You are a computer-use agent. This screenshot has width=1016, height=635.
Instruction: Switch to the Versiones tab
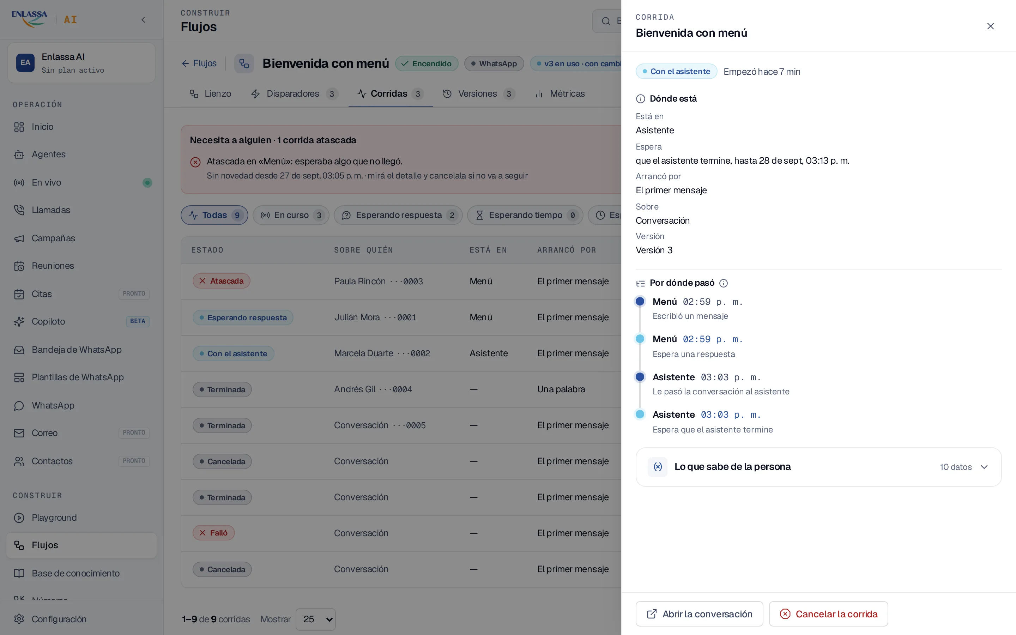(479, 93)
